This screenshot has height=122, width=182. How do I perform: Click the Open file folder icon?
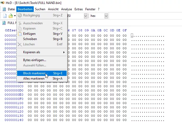pos(11,16)
